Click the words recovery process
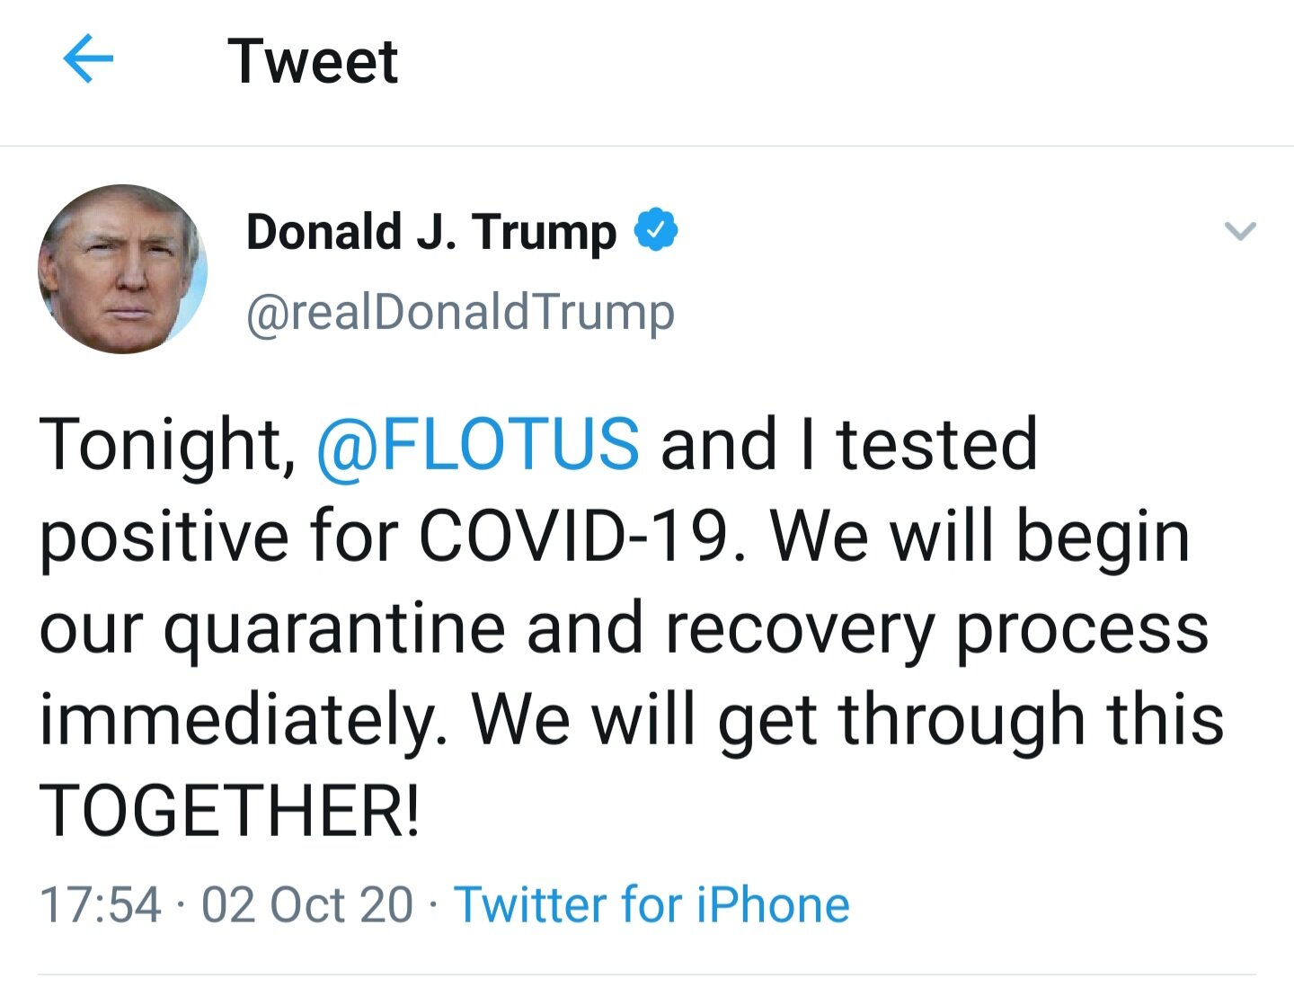 click(x=936, y=628)
